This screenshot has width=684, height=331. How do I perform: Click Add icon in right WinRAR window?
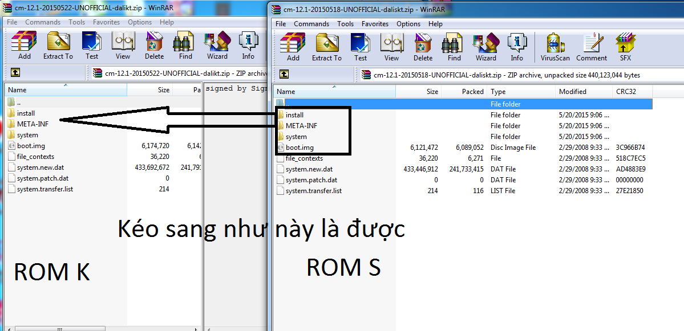point(293,47)
